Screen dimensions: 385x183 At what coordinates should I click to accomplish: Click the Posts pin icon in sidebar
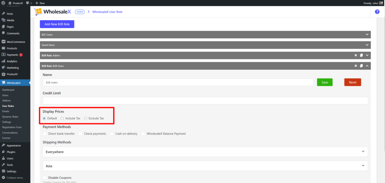3,14
